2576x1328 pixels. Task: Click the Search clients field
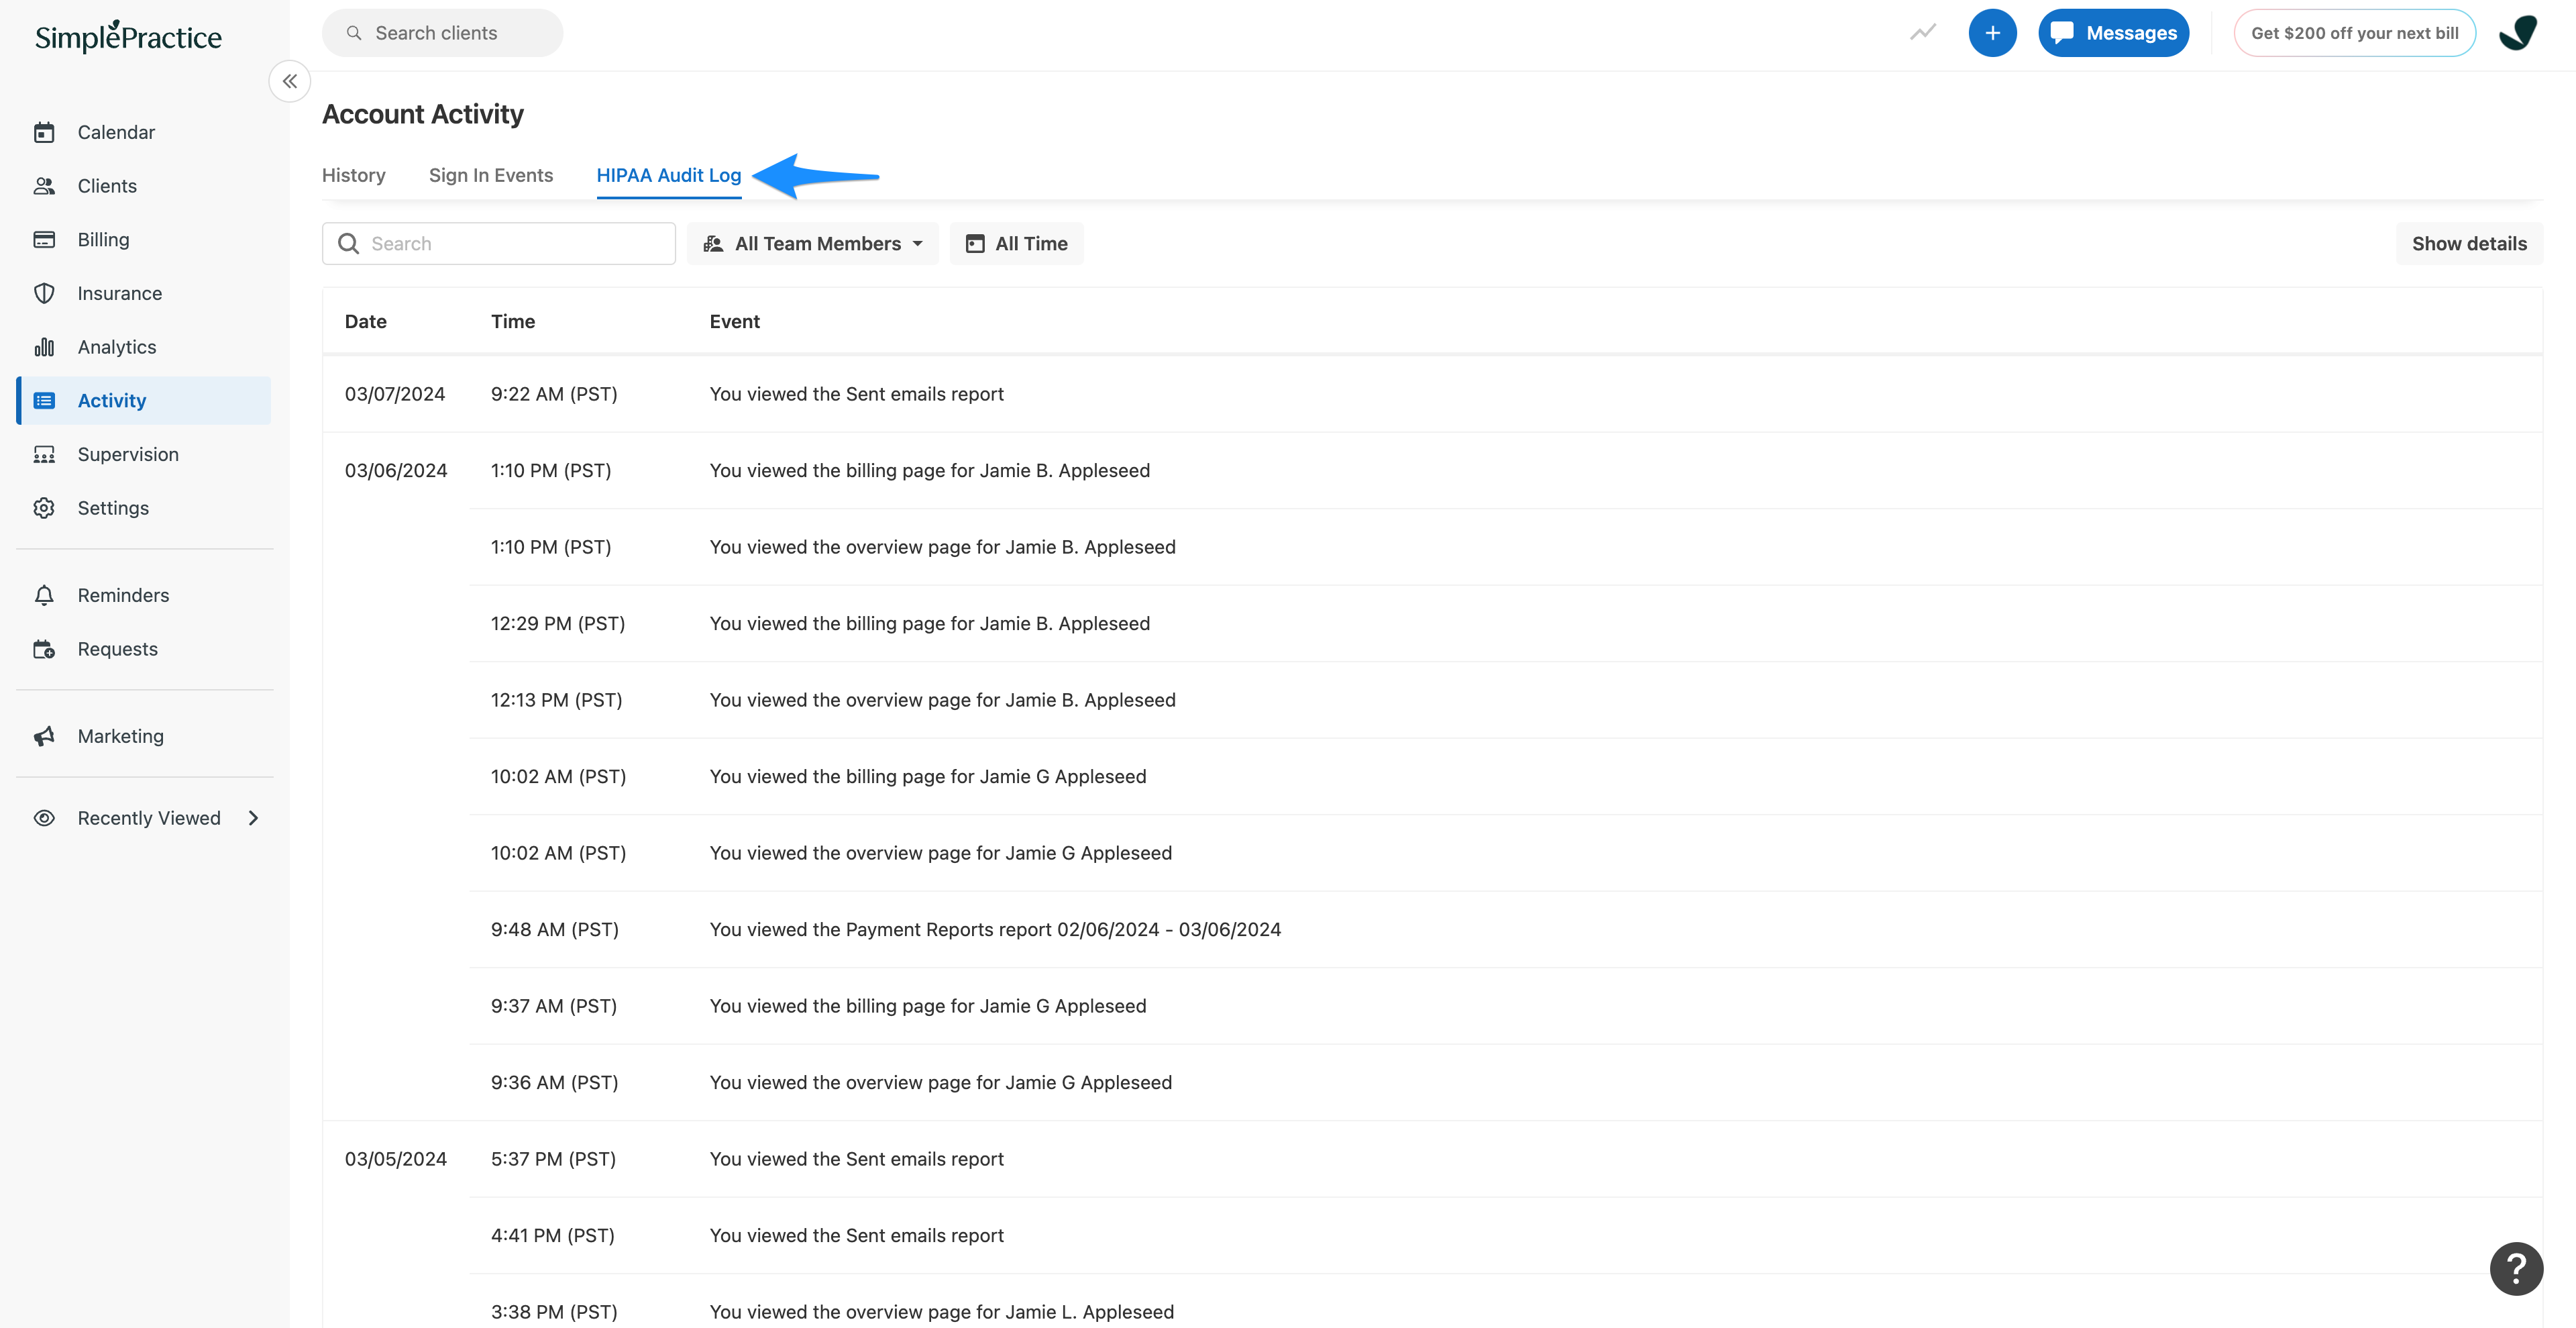442,33
